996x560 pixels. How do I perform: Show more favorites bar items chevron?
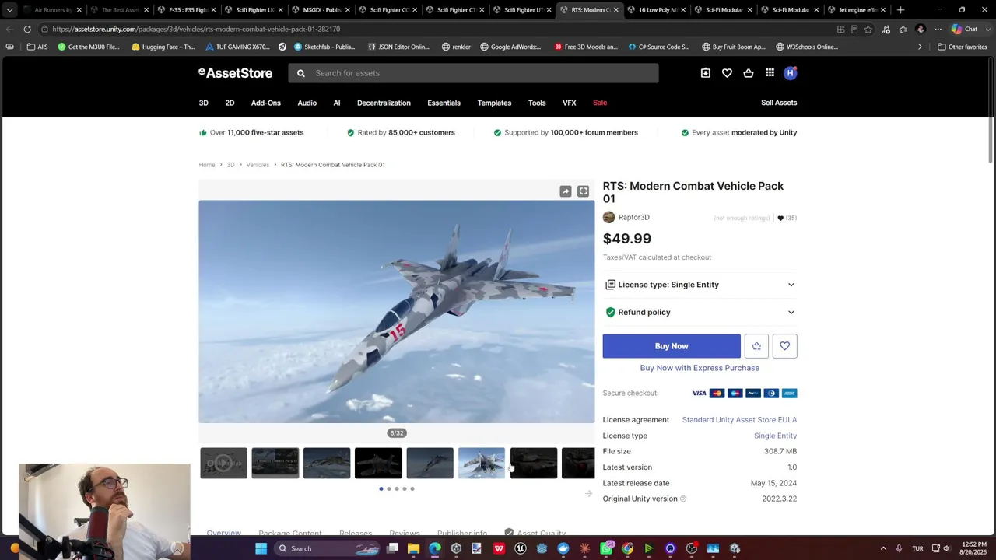point(920,47)
